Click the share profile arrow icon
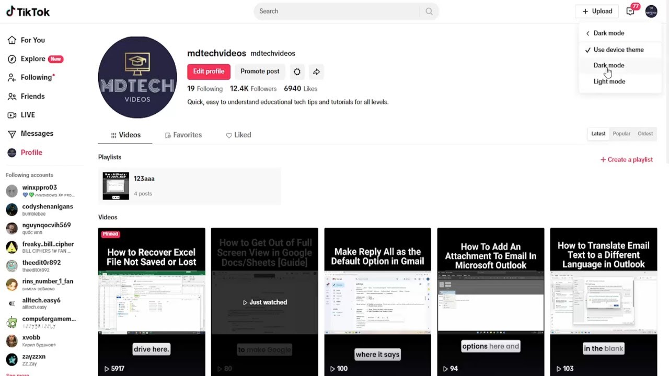This screenshot has width=669, height=376. coord(316,72)
